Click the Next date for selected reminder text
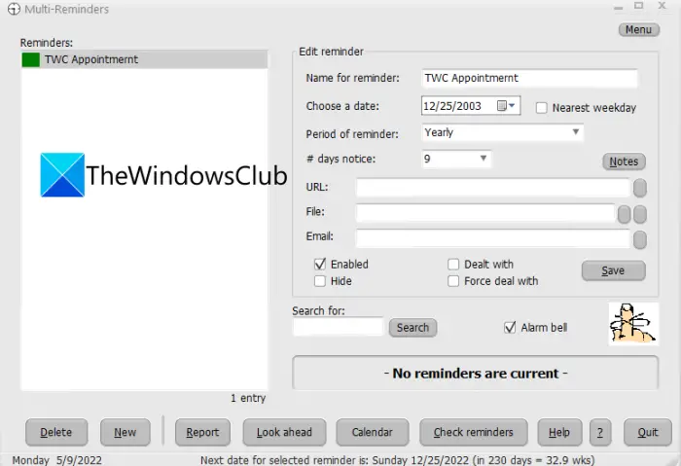 (397, 460)
